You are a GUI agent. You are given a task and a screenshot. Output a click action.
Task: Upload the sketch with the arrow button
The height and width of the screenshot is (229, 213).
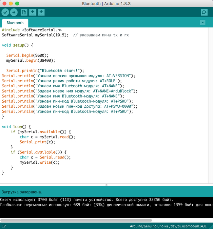point(14,12)
